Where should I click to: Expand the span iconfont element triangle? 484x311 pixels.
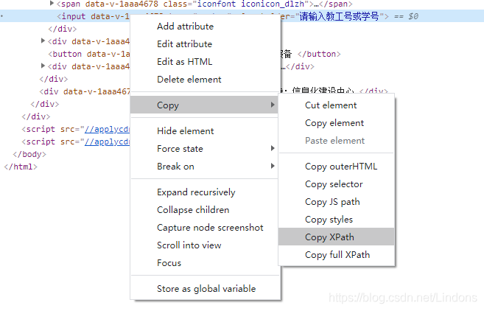[x=52, y=4]
